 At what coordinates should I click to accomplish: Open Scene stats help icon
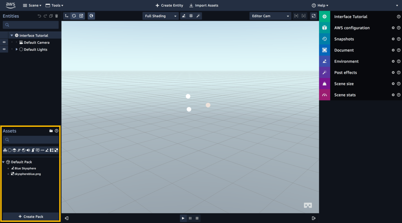pyautogui.click(x=399, y=95)
